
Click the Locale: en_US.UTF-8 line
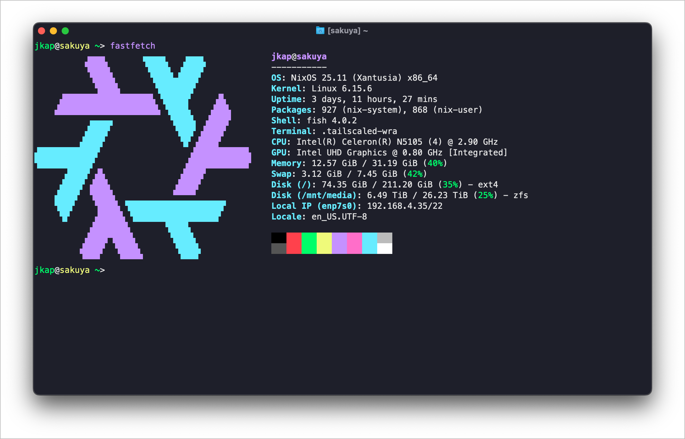click(319, 217)
